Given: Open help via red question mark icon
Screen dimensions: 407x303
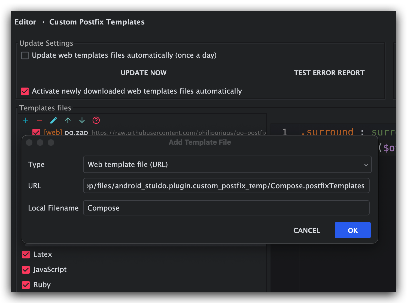Looking at the screenshot, I should coord(96,120).
